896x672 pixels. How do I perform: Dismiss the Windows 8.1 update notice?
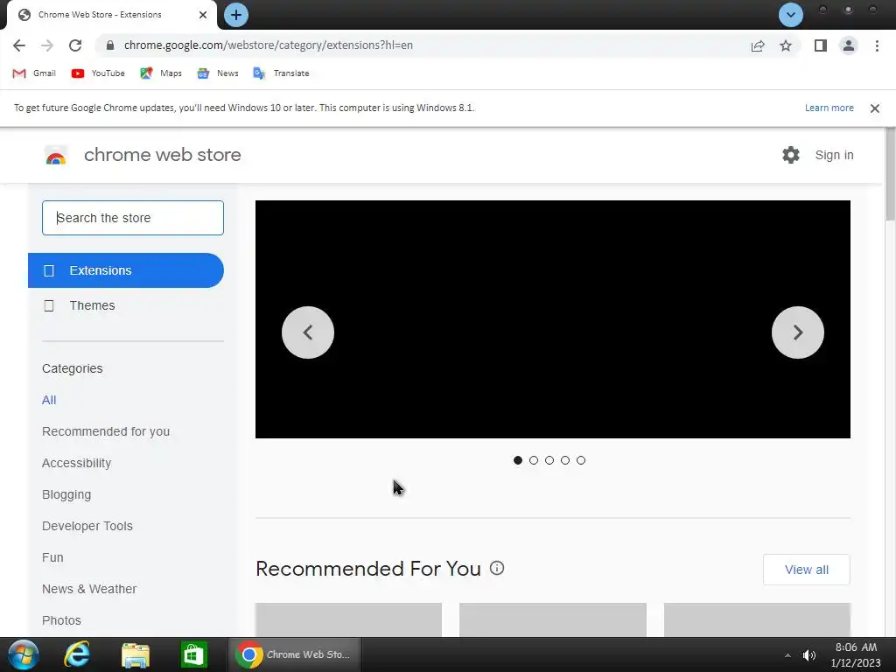point(874,108)
